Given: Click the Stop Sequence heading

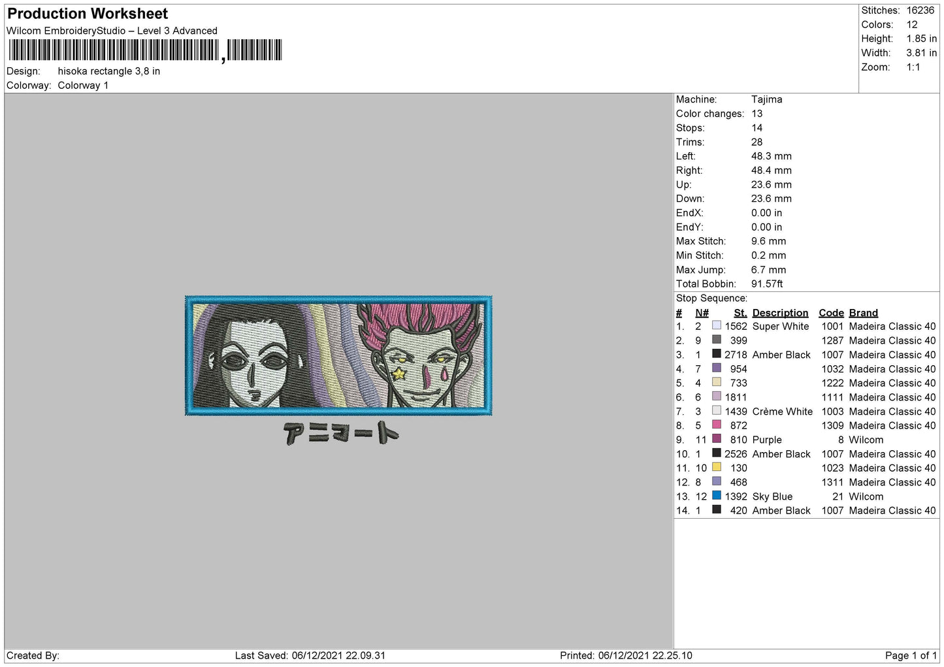Looking at the screenshot, I should tap(711, 299).
